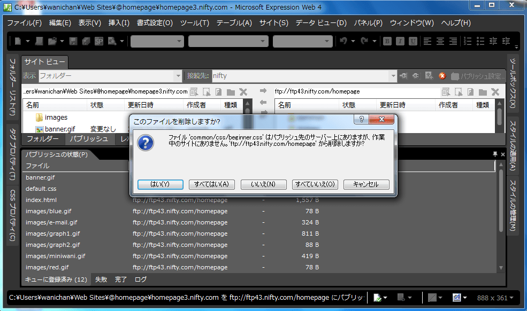Expand the Redo history dropdown arrow

point(374,41)
